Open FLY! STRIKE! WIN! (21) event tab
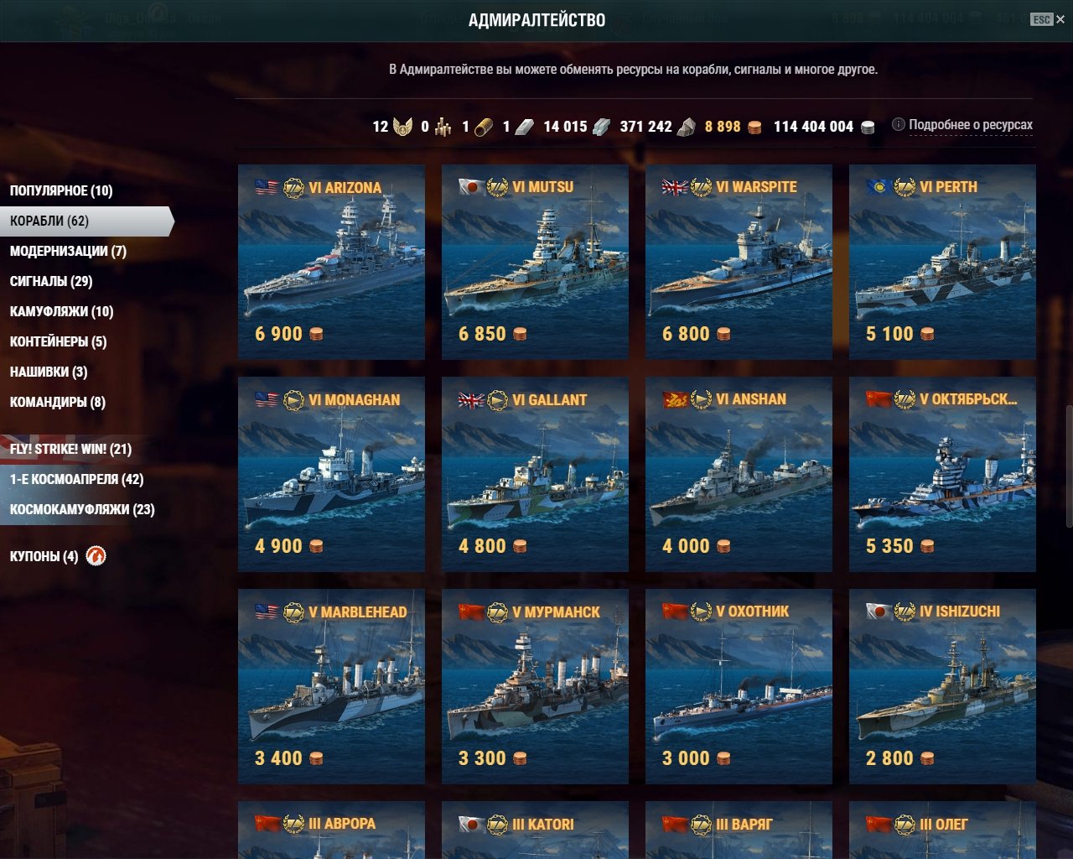The image size is (1073, 859). (70, 449)
